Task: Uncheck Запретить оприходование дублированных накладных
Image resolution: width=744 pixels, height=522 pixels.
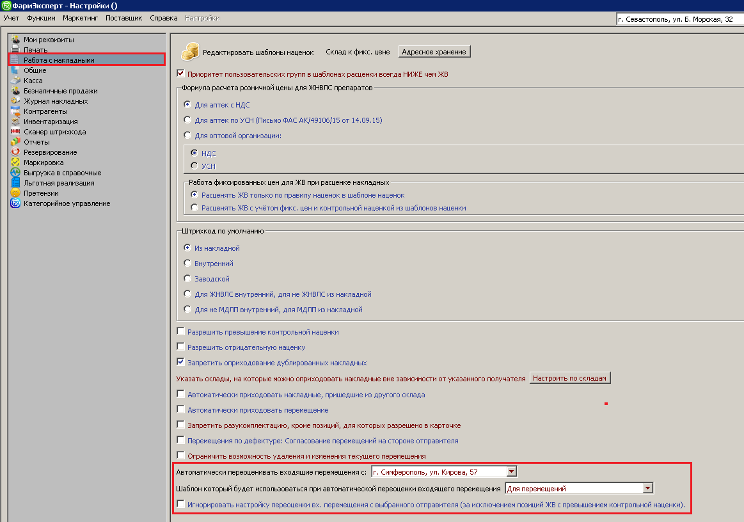Action: pyautogui.click(x=180, y=363)
